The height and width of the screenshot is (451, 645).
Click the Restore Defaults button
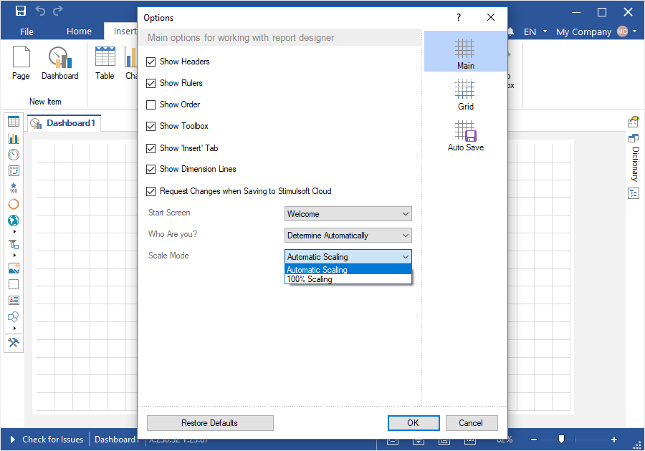pyautogui.click(x=210, y=423)
